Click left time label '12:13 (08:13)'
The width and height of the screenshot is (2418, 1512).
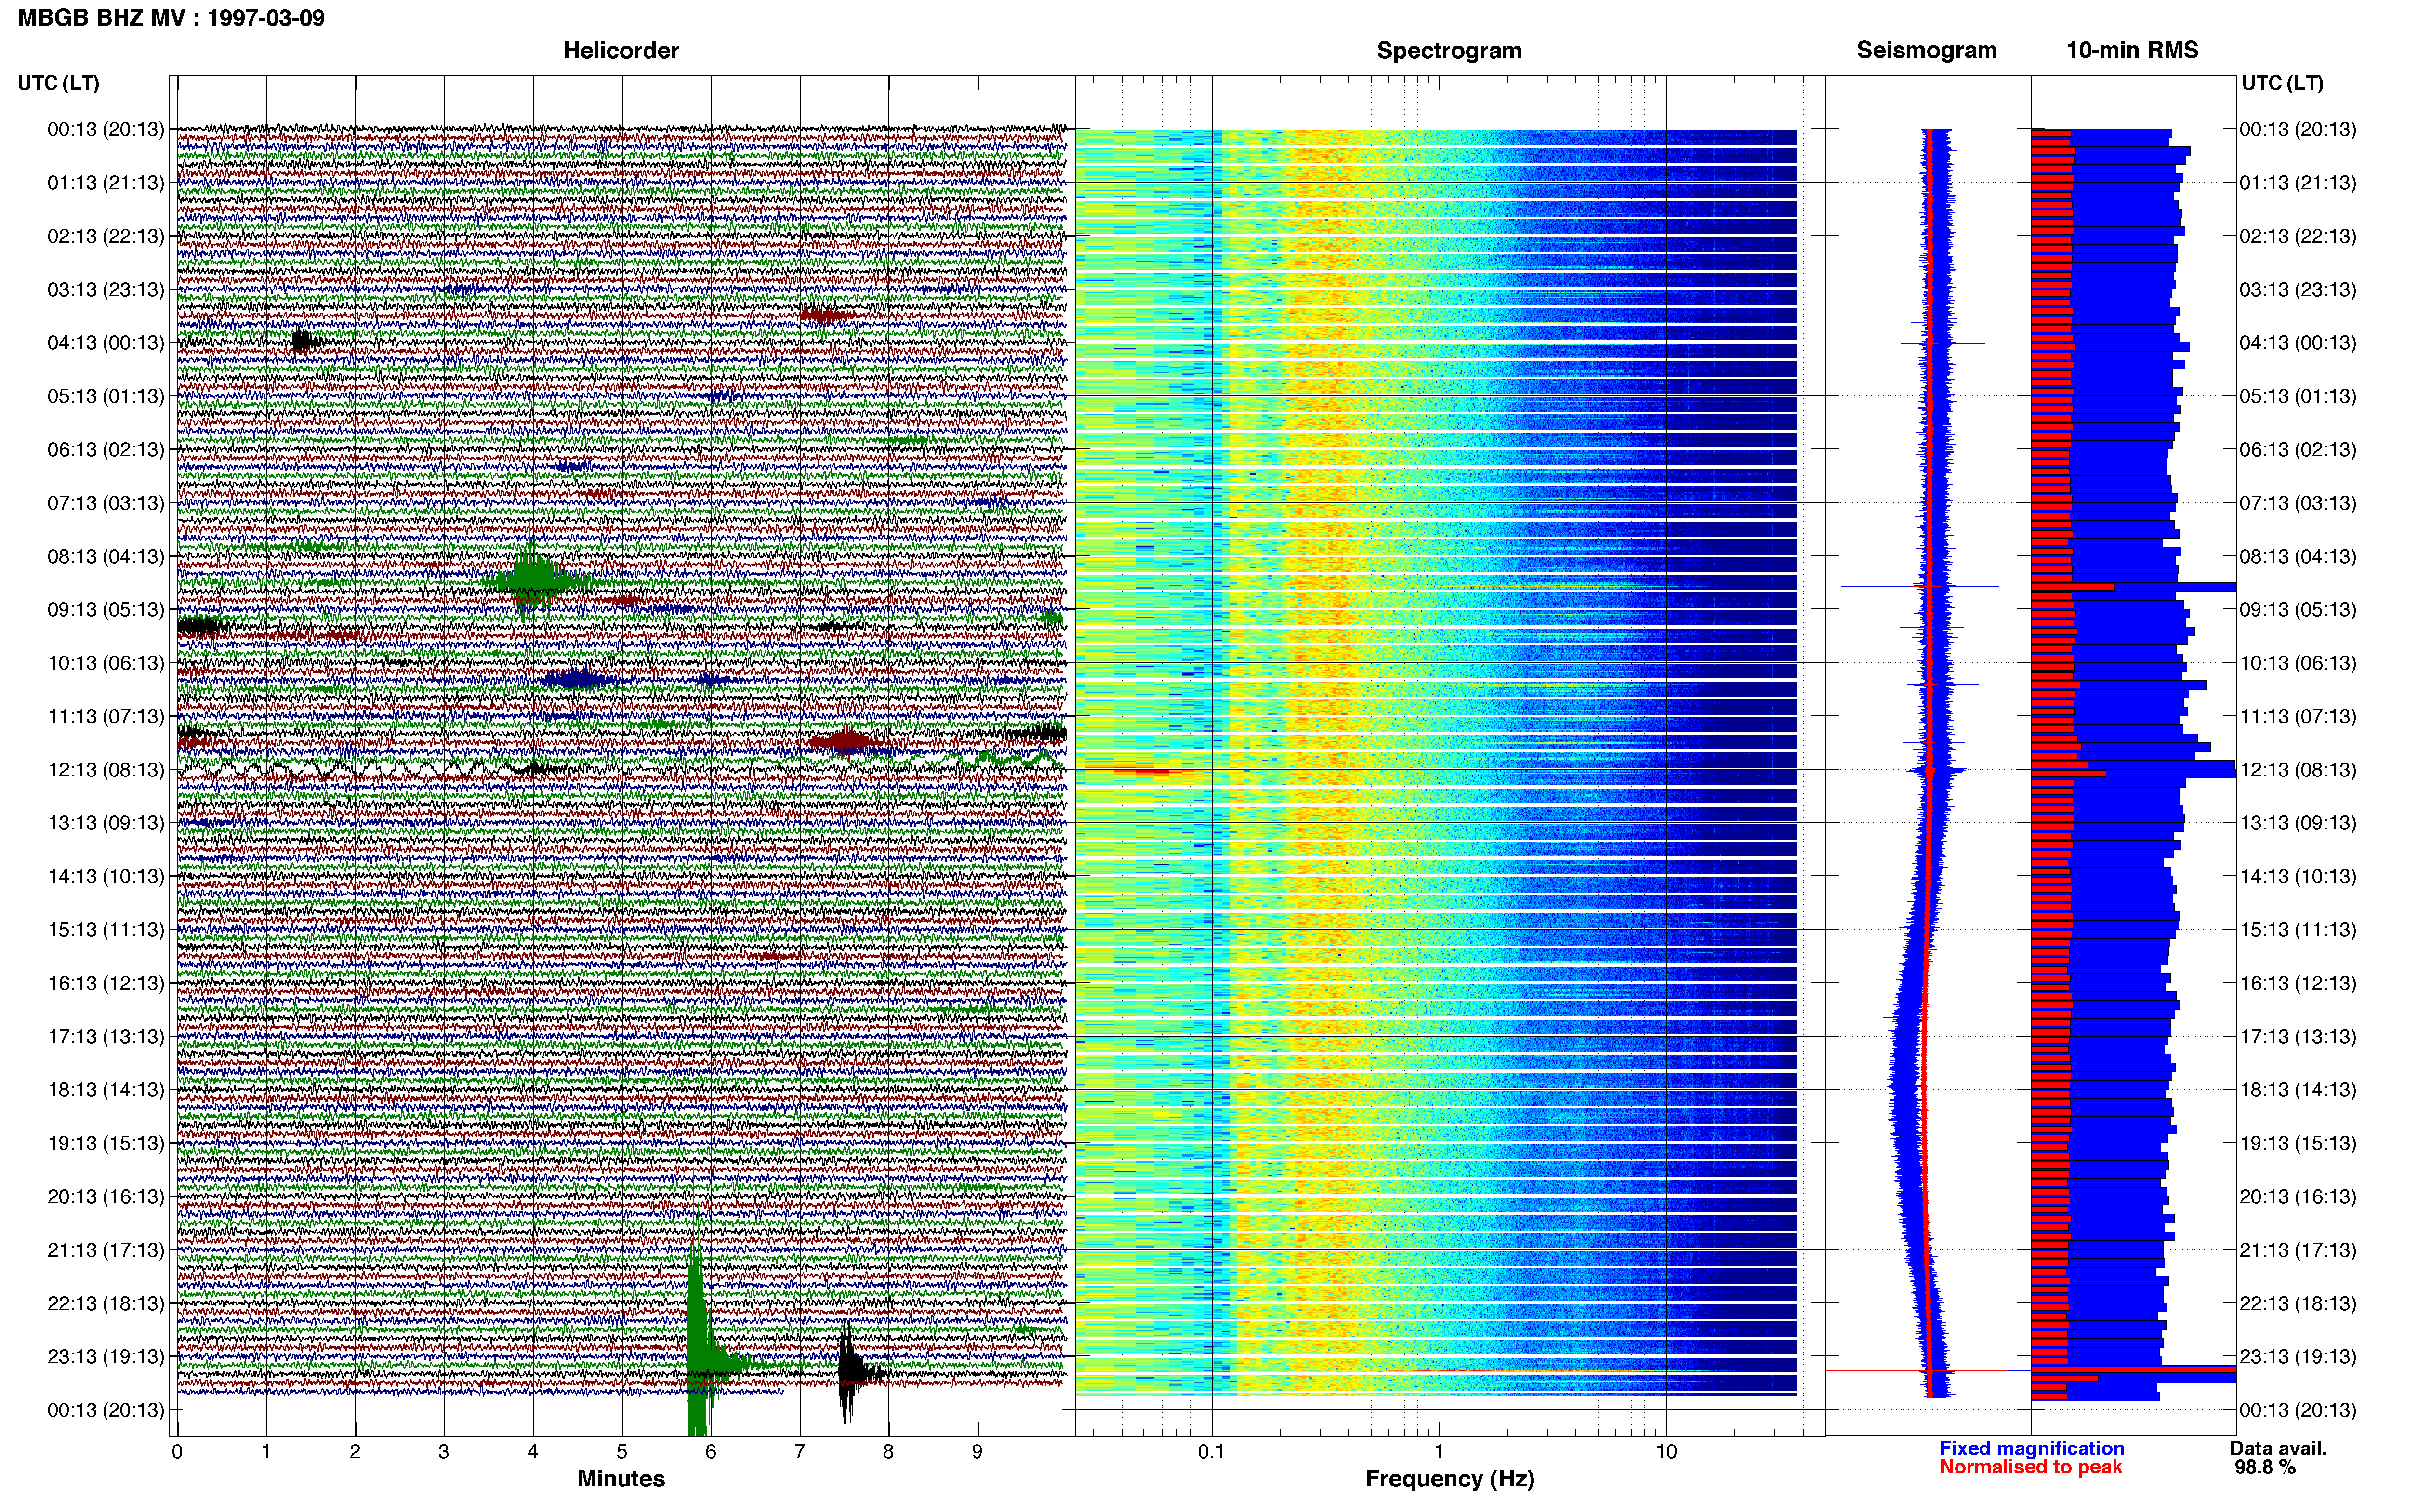106,770
